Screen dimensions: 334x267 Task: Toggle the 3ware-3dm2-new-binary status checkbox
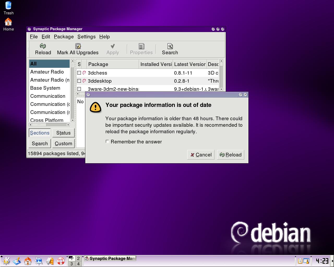point(79,89)
